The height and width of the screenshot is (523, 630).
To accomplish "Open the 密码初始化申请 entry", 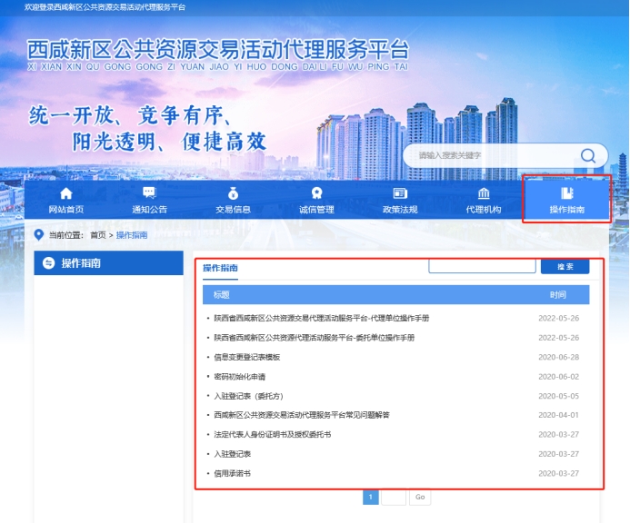I will click(x=239, y=376).
